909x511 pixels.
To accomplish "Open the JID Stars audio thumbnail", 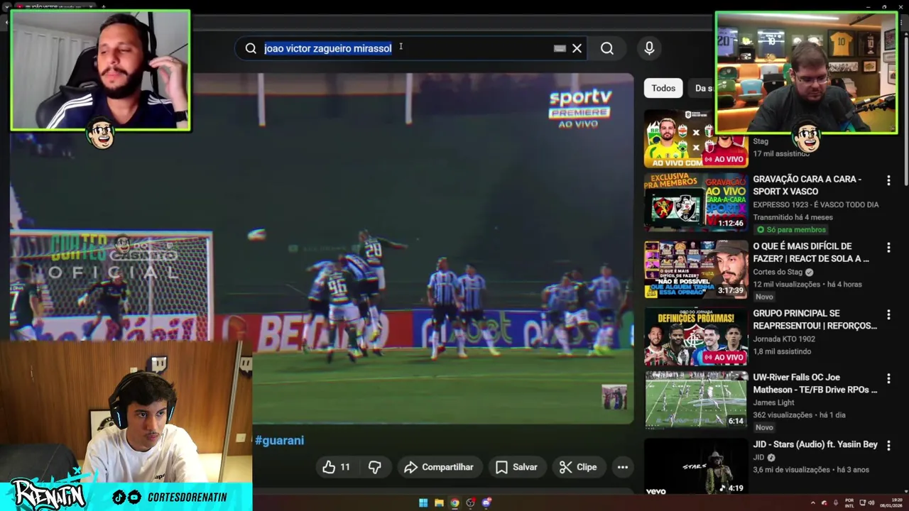I will pyautogui.click(x=695, y=467).
